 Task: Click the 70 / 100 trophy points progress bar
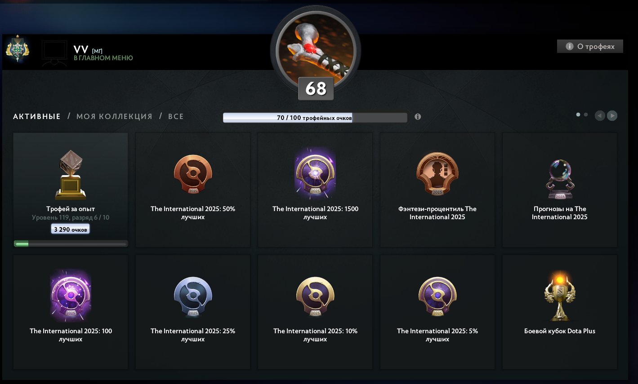point(315,118)
